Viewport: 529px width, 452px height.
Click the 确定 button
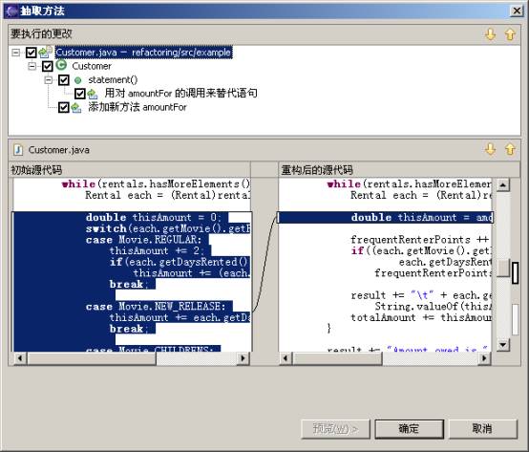tap(410, 429)
